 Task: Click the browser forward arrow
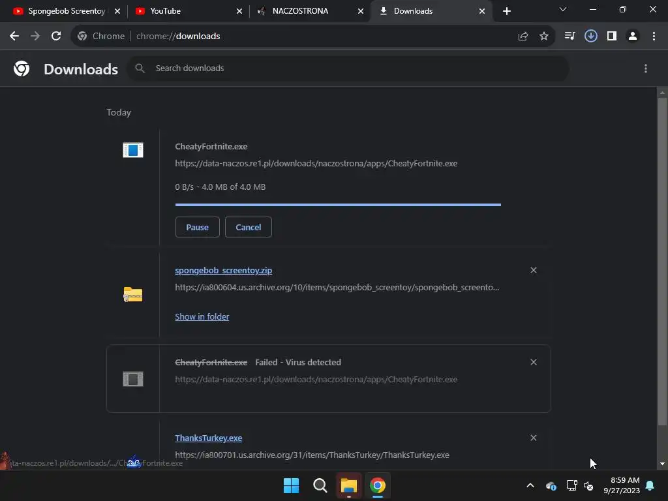[35, 37]
